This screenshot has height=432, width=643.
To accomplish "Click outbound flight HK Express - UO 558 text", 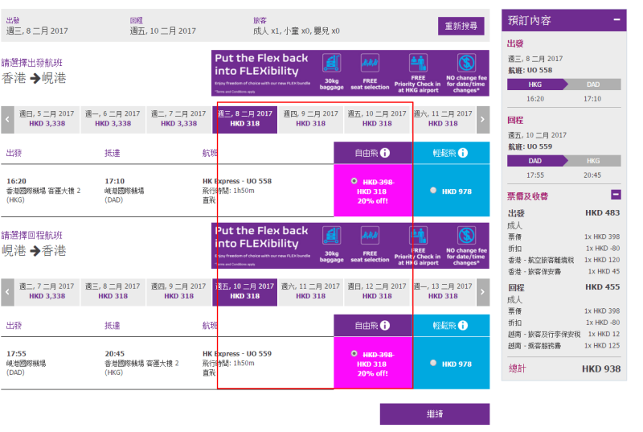I will [x=237, y=181].
